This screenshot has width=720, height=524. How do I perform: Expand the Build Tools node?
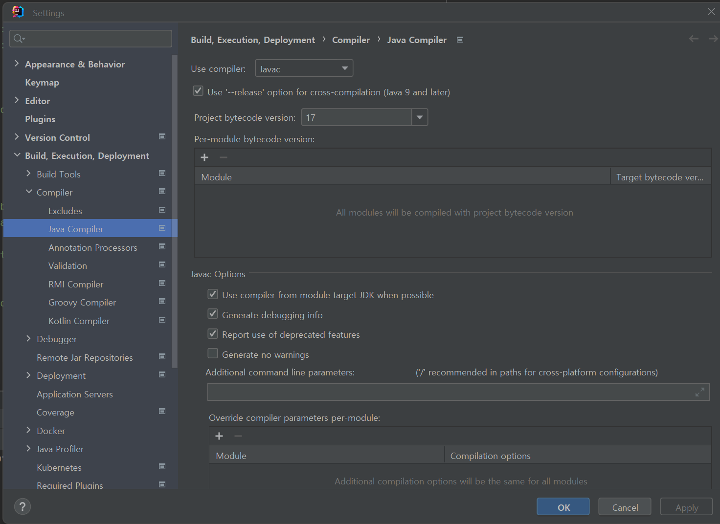(28, 174)
